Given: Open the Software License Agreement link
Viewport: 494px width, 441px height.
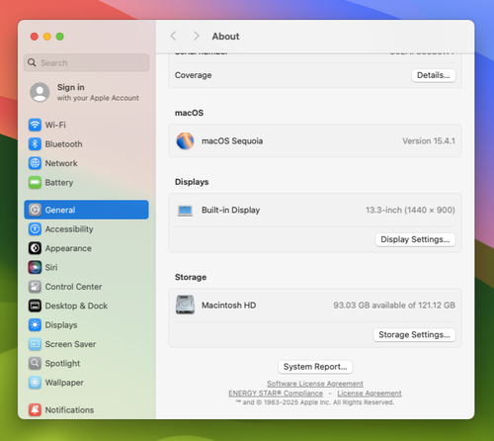Looking at the screenshot, I should 315,384.
